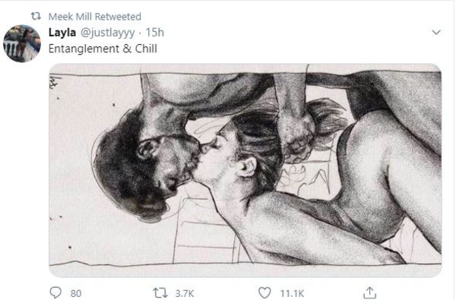Screen dimensions: 456x300
Task: Retweet using the arrows icon beside 3.7K
Action: click(x=160, y=292)
